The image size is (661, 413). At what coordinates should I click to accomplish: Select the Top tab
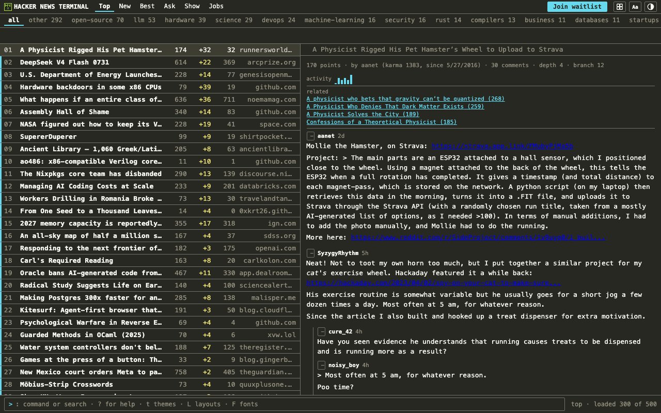pyautogui.click(x=104, y=6)
